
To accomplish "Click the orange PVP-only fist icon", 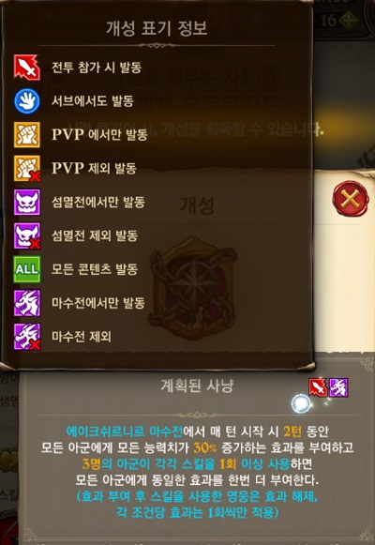I will point(27,134).
